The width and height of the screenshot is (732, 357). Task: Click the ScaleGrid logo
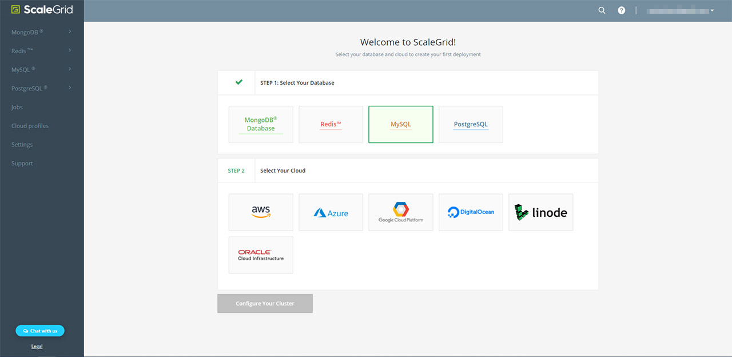[x=42, y=10]
